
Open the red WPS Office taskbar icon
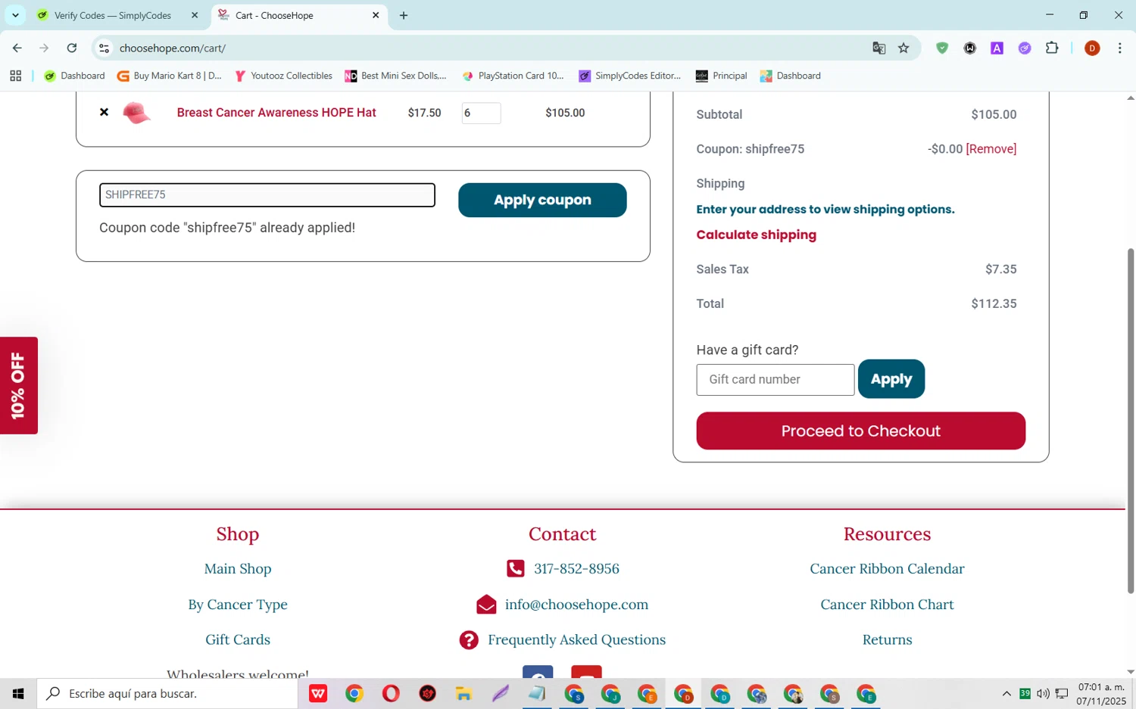click(x=318, y=693)
